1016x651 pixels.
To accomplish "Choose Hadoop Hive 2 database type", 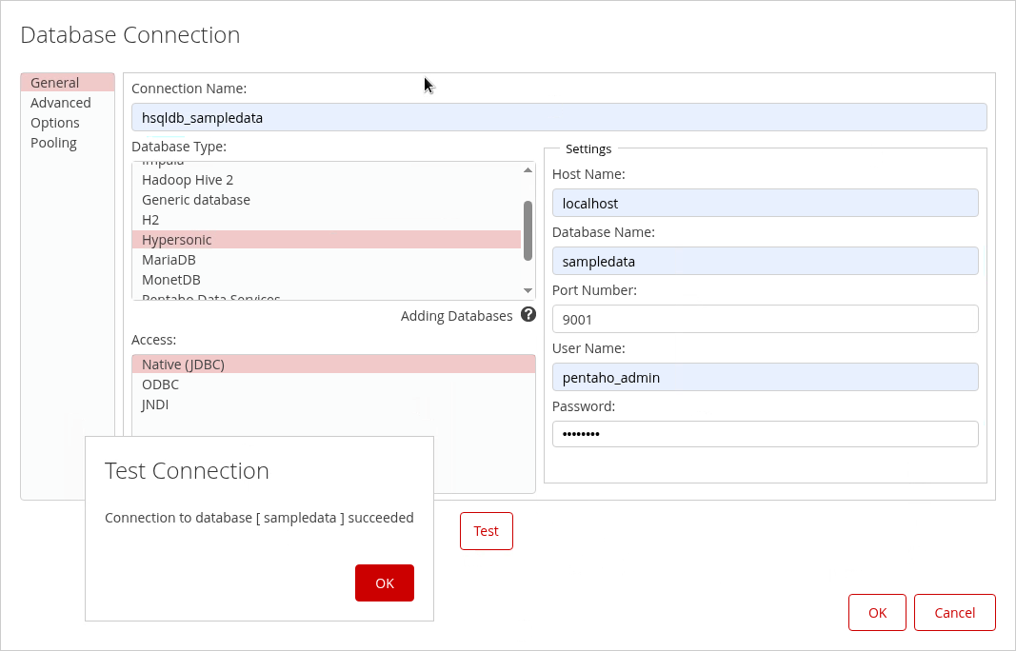I will tap(188, 180).
